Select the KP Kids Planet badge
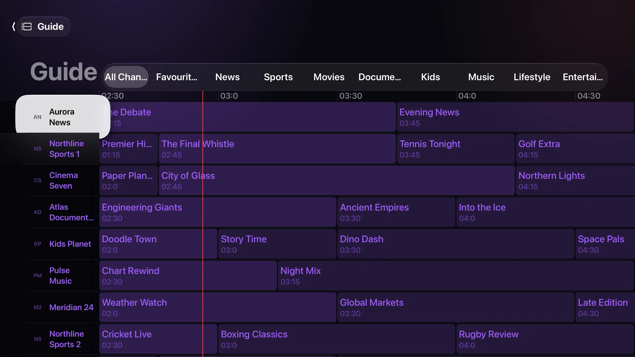The image size is (635, 357). 38,244
